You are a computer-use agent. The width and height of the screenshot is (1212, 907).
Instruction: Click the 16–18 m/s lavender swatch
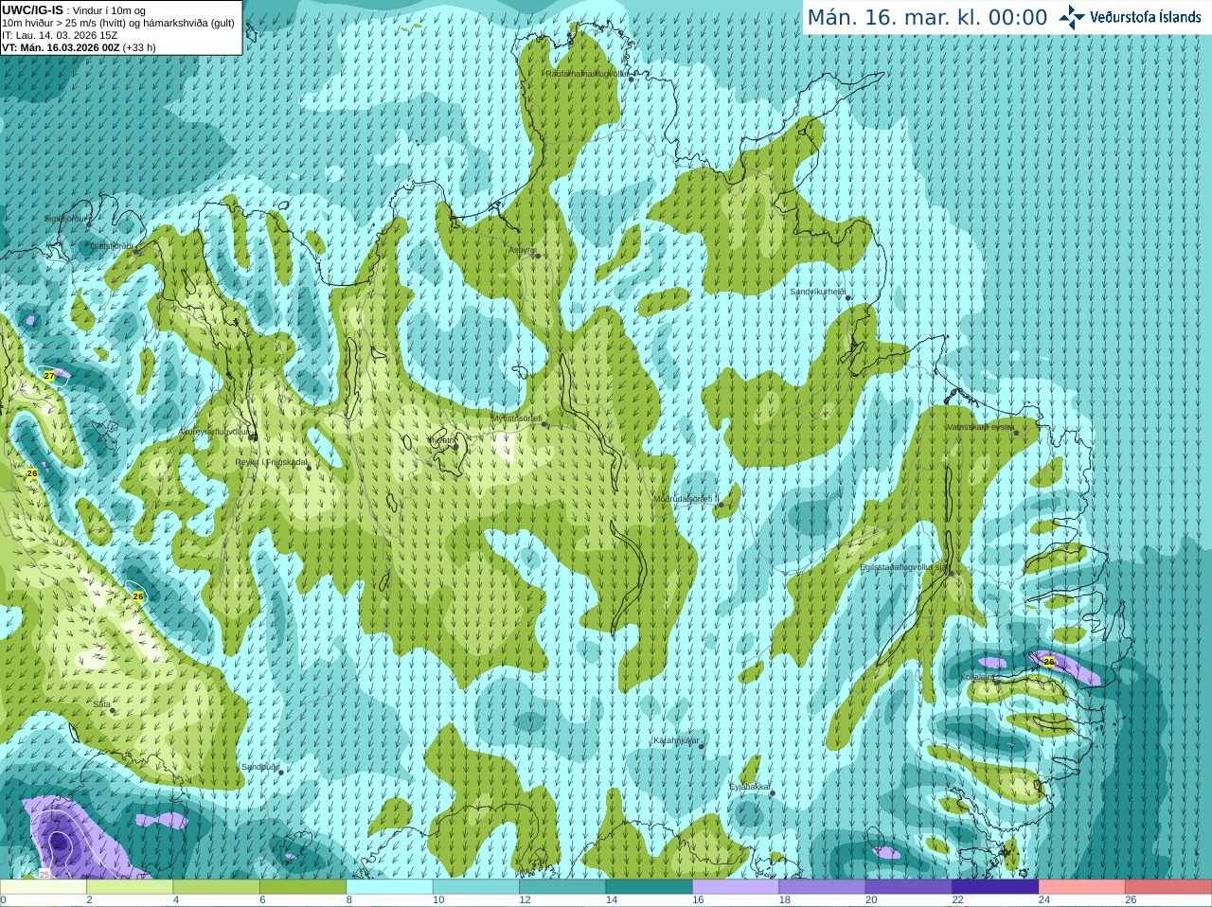click(736, 887)
